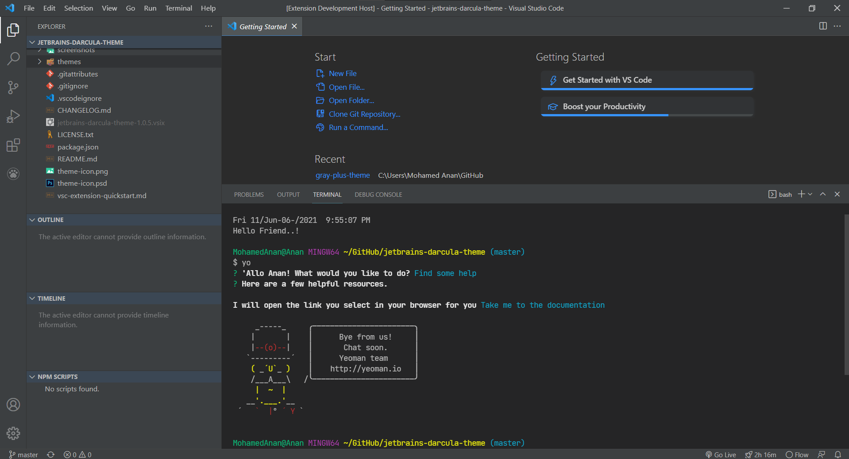Open Boost your Productivity walkthrough

(647, 107)
